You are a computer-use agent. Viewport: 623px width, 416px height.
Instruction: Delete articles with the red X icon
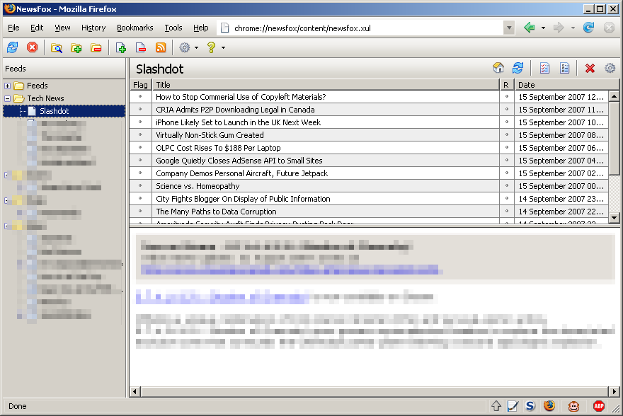590,69
